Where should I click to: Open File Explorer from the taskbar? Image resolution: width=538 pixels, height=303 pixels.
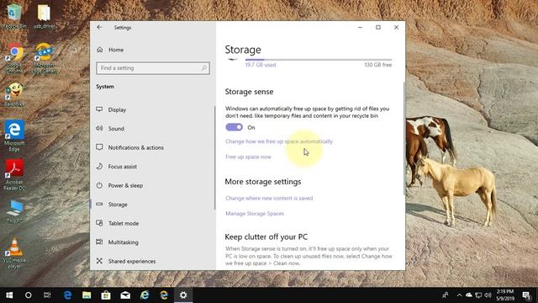(87, 295)
